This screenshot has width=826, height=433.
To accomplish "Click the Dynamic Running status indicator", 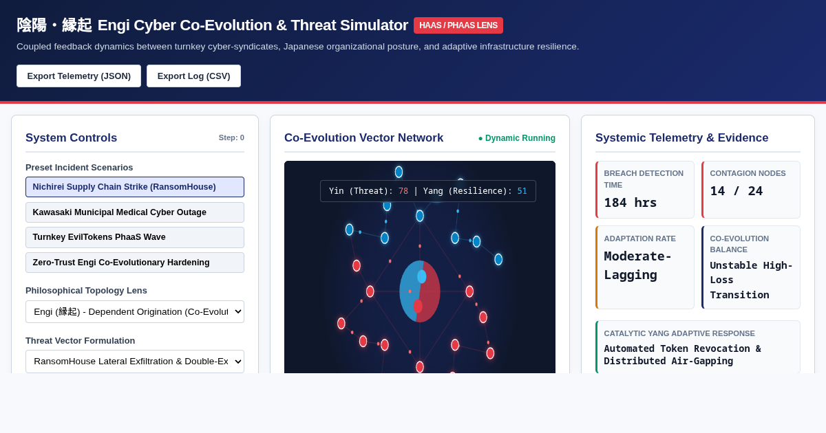I will point(517,138).
